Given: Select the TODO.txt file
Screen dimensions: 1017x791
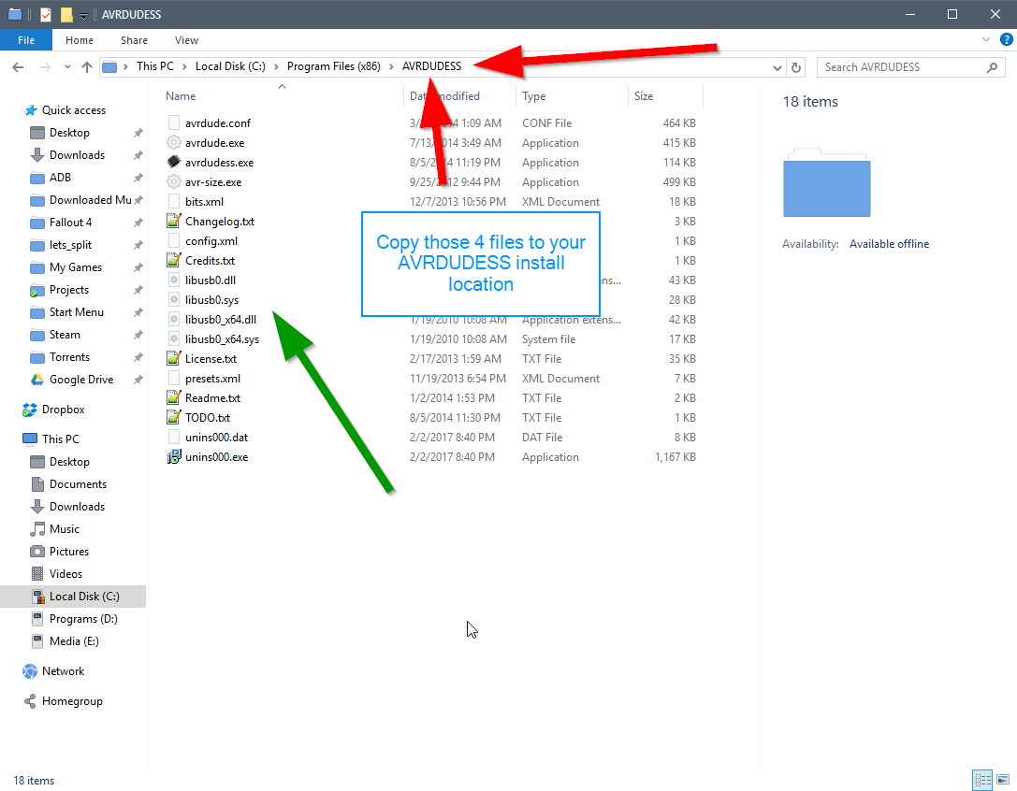Looking at the screenshot, I should [208, 418].
